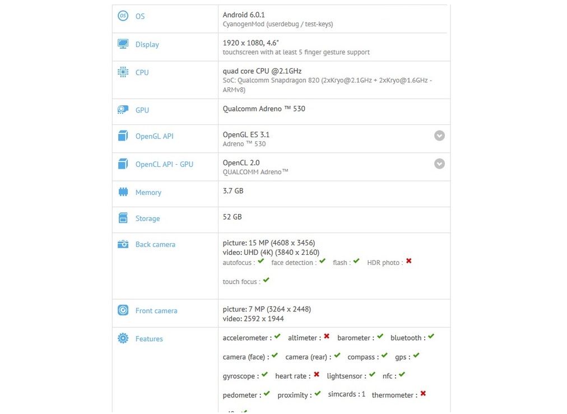The image size is (567, 414).
Task: Expand the OpenCL 2.0 details arrow
Action: click(440, 164)
